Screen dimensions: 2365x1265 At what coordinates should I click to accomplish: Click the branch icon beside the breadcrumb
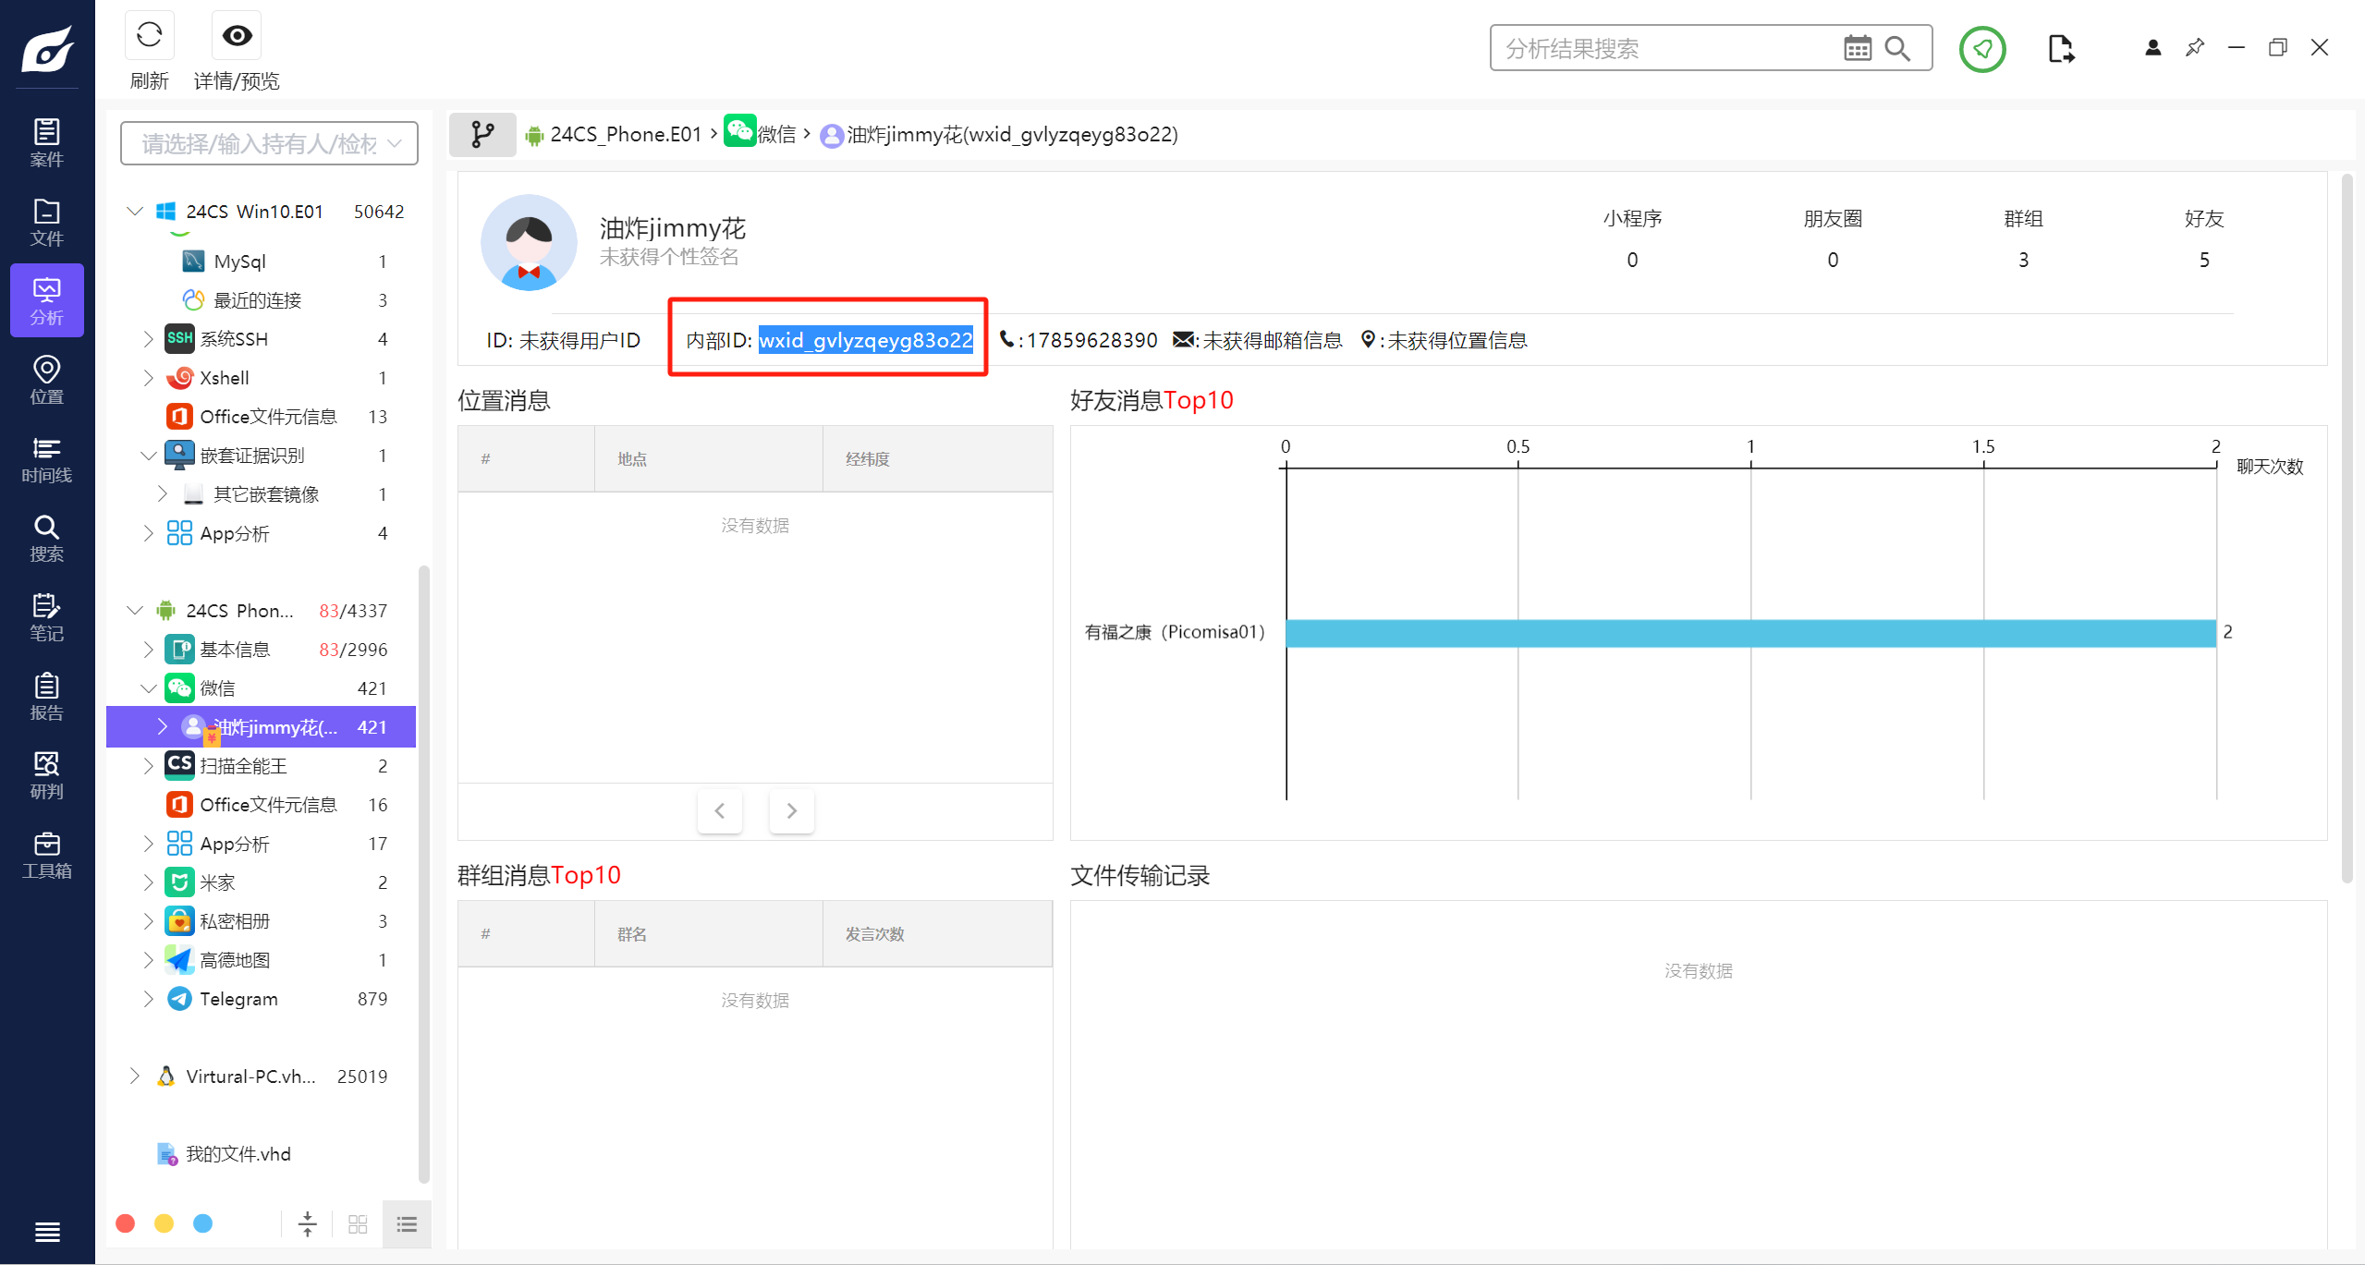tap(482, 135)
